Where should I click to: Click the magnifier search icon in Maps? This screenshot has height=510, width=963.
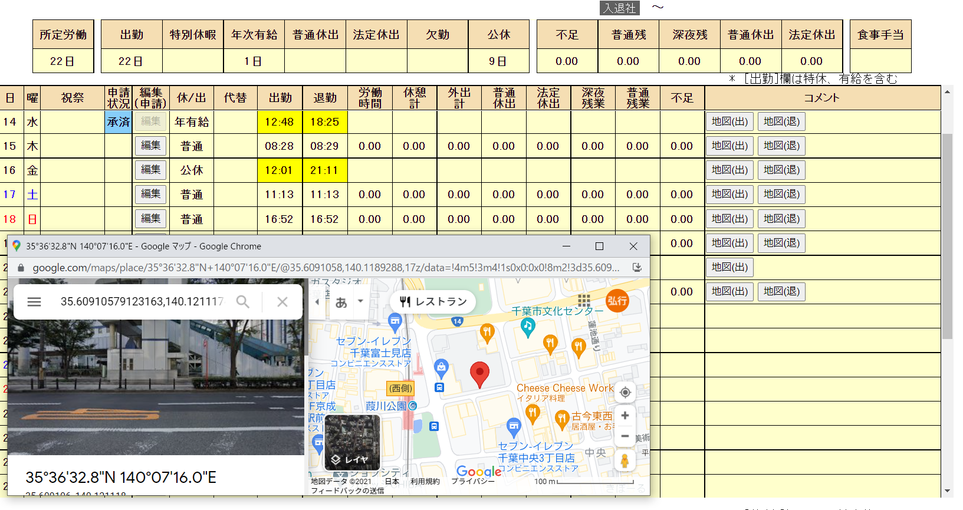[x=242, y=302]
